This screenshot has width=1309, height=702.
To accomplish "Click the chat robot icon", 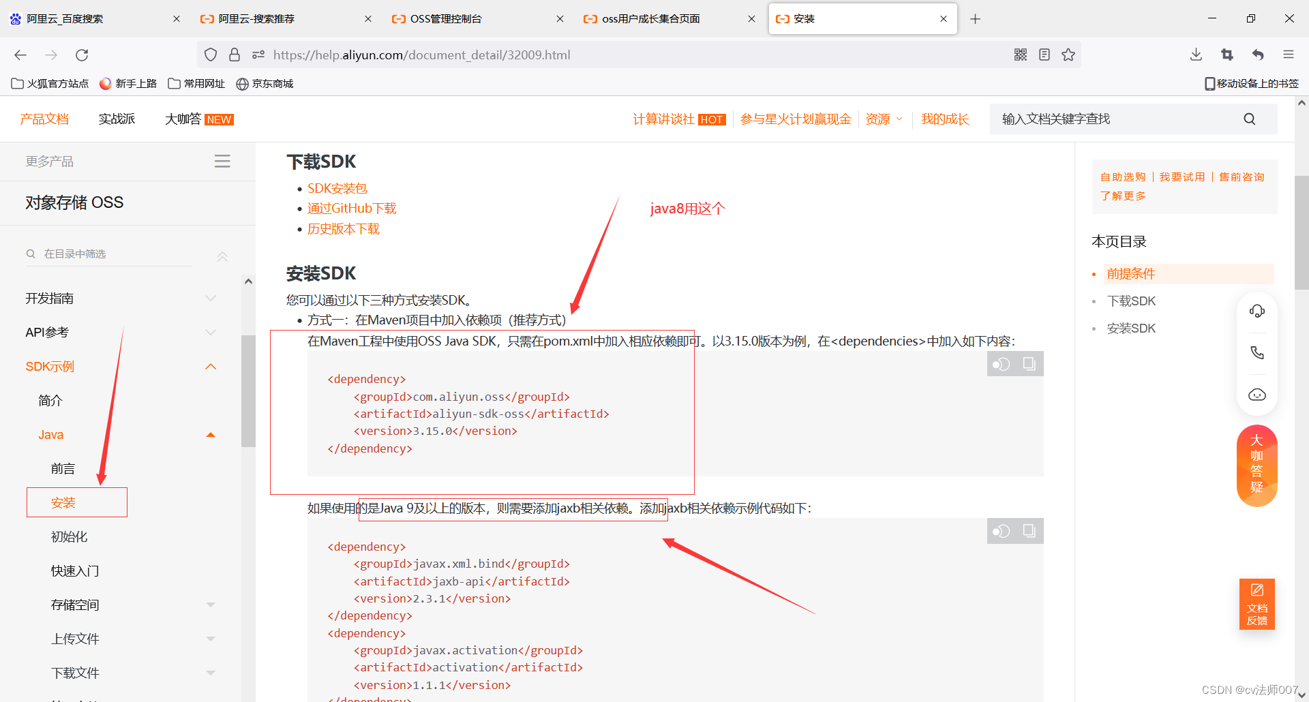I will pos(1257,395).
